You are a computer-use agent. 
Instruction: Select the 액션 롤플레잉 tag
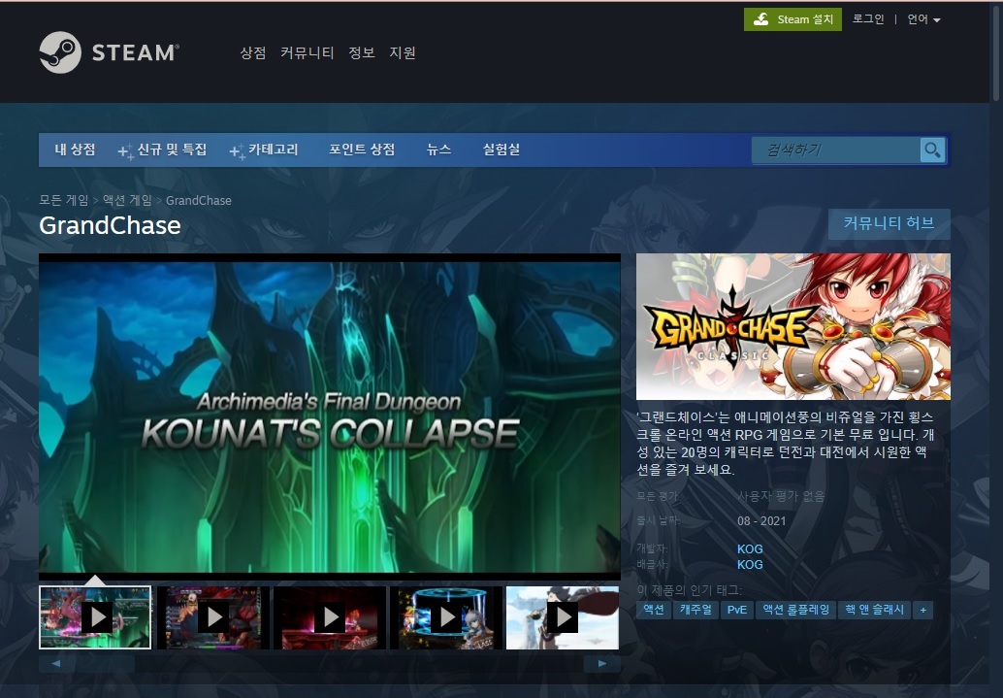[x=795, y=610]
